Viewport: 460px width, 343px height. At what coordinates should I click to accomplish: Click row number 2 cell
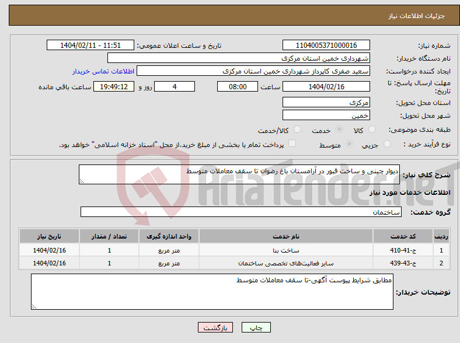coord(441,263)
